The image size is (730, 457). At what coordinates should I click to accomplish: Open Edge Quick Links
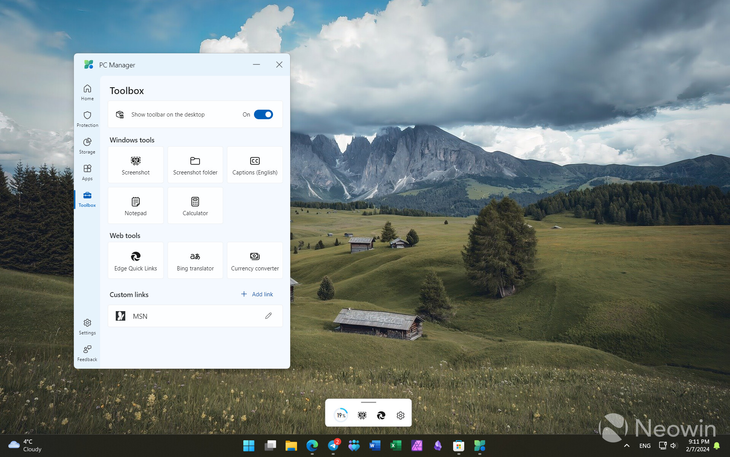tap(136, 260)
